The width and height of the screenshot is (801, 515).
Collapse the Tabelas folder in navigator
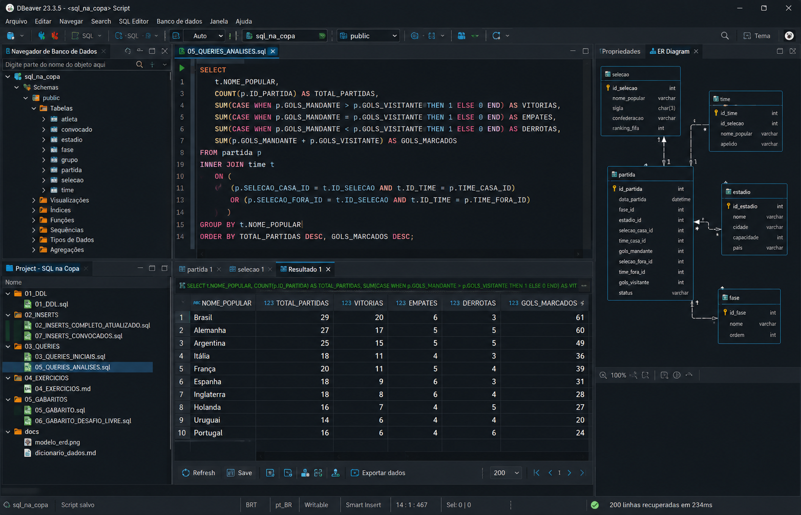pos(34,109)
